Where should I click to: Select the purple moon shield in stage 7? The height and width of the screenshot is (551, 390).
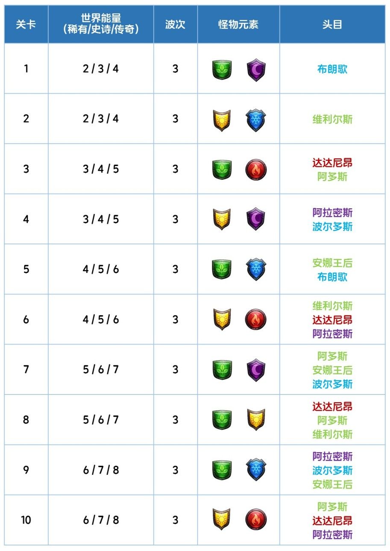pyautogui.click(x=256, y=370)
